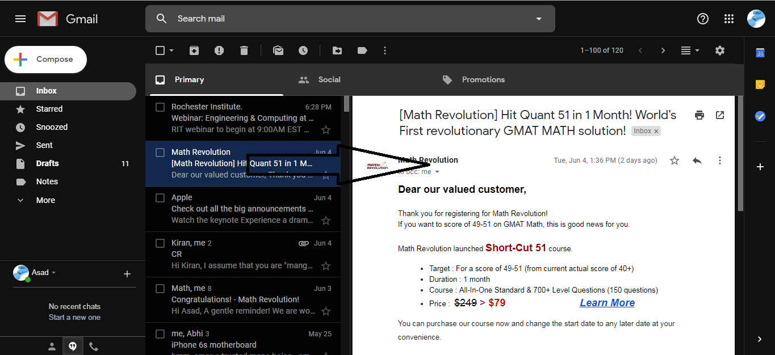Expand the side panel chevron
The image size is (775, 355).
[760, 339]
